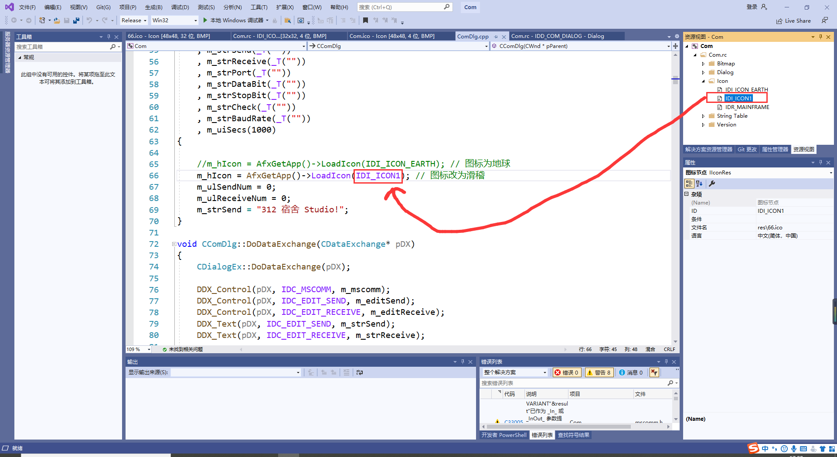Viewport: 837px width, 457px height.
Task: Click the Live Share button
Action: pyautogui.click(x=793, y=20)
